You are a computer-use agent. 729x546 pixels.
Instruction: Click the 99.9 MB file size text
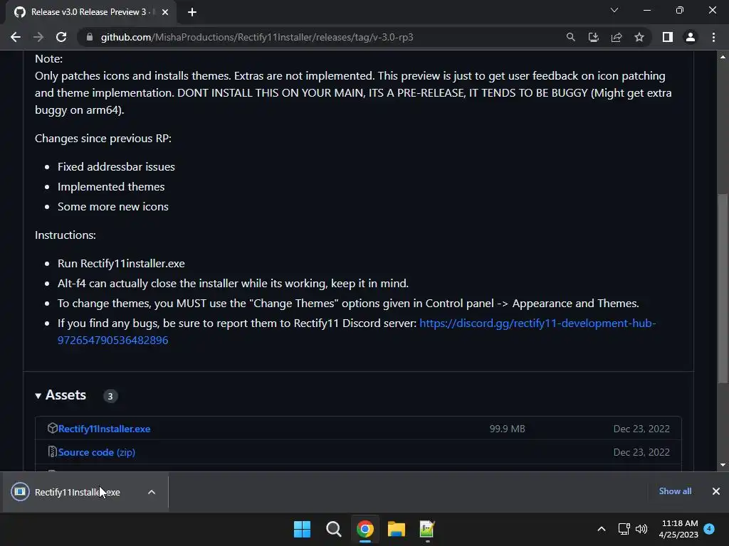click(507, 429)
